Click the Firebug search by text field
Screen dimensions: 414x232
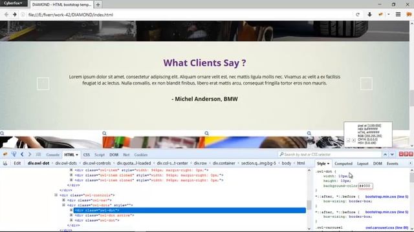[x=330, y=155]
